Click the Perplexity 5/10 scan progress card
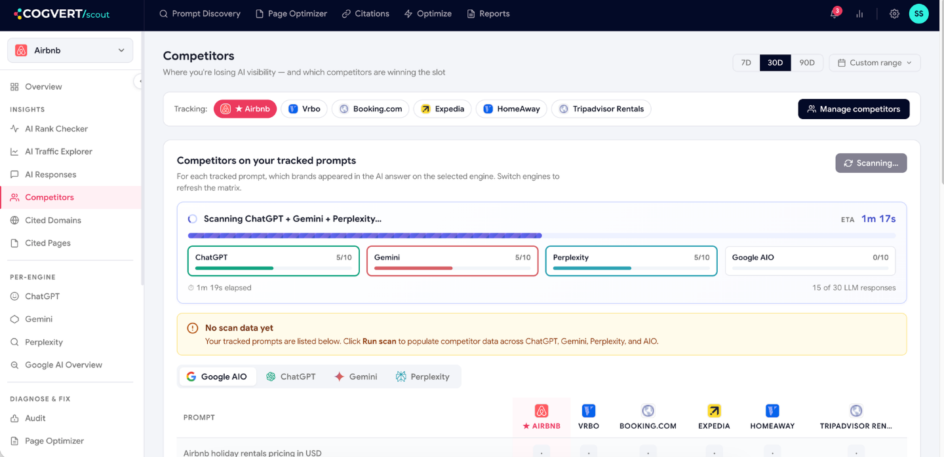This screenshot has height=457, width=944. click(x=631, y=261)
